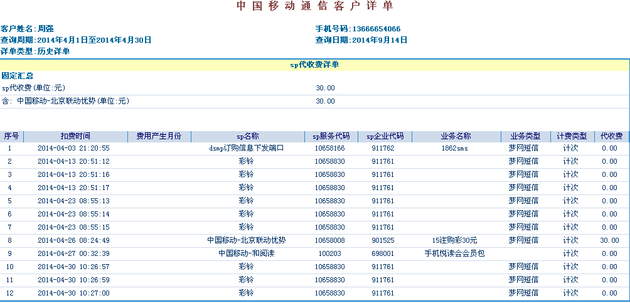Click the timestamp 2014-04-26 08:24:49
630x303 pixels.
pos(73,240)
